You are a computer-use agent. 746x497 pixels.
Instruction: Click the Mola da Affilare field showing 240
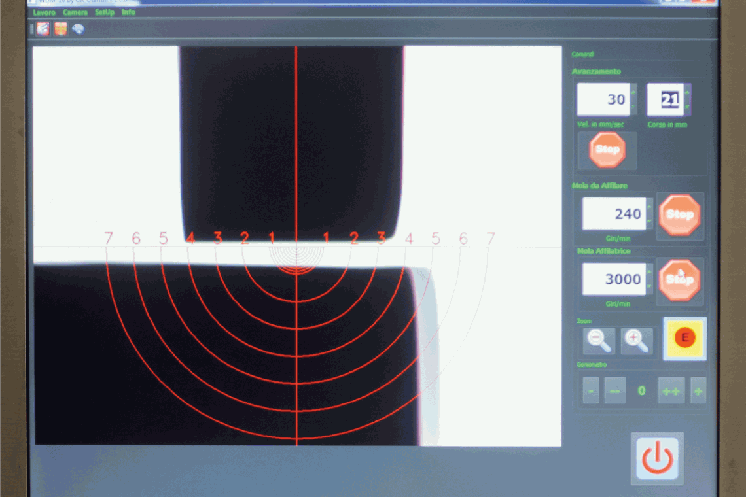click(x=614, y=214)
